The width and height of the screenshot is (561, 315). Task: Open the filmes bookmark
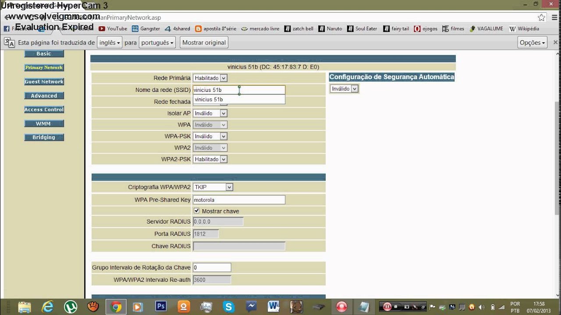coord(453,29)
